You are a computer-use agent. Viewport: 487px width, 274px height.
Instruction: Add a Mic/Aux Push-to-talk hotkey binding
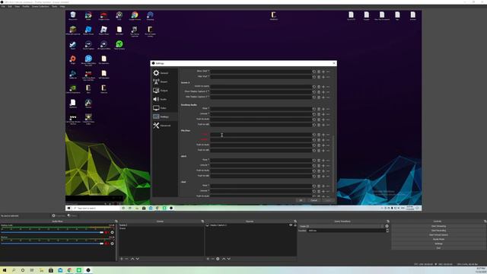[x=323, y=151]
